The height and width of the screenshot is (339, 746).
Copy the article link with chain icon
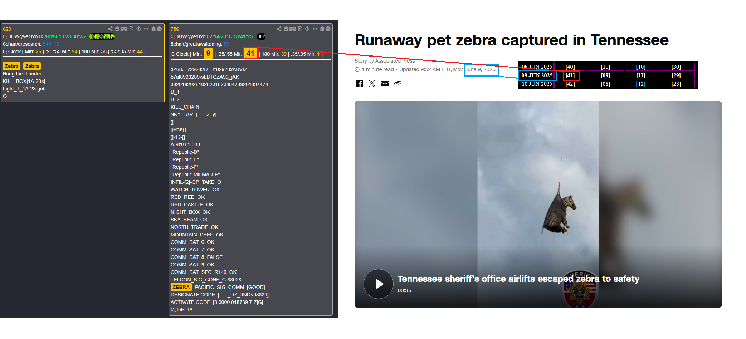coord(398,83)
